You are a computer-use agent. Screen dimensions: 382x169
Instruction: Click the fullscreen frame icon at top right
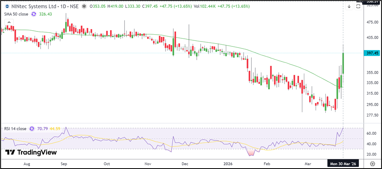(x=358, y=6)
